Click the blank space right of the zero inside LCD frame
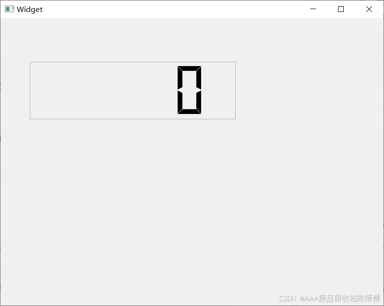This screenshot has height=306, width=384. [x=218, y=90]
